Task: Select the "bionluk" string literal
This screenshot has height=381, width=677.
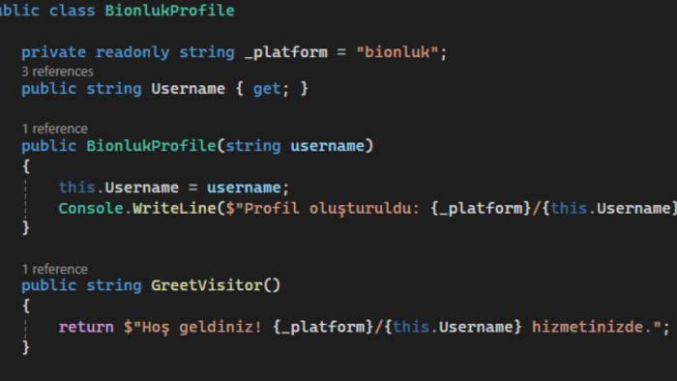Action: pyautogui.click(x=397, y=52)
